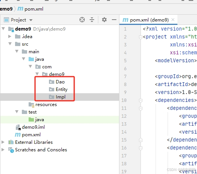Image resolution: width=197 pixels, height=174 pixels.
Task: Click the locate/select opened file crosshair icon
Action: pyautogui.click(x=82, y=20)
